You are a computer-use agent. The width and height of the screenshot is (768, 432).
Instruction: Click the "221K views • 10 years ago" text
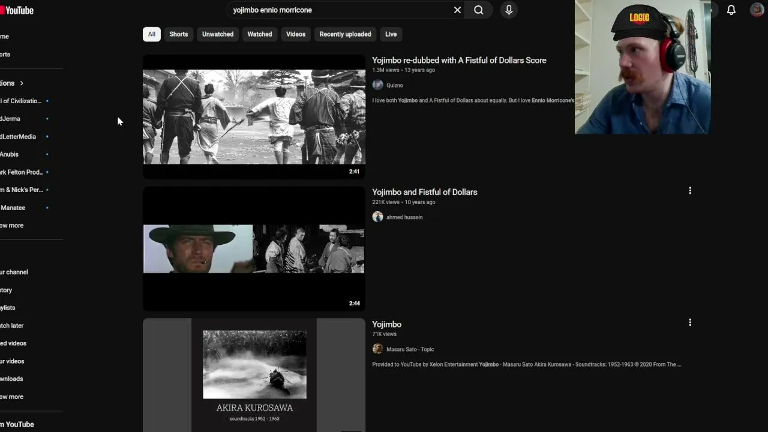[404, 202]
